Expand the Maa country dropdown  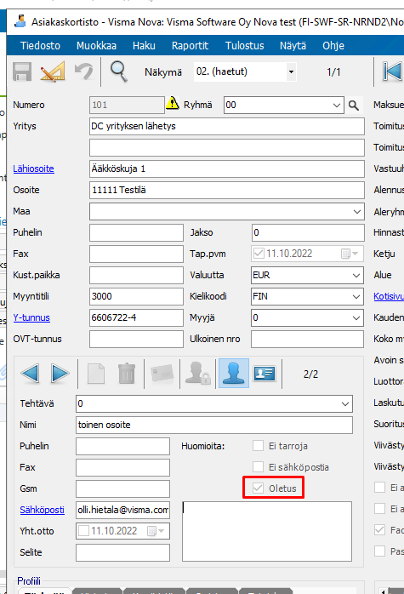coord(356,211)
